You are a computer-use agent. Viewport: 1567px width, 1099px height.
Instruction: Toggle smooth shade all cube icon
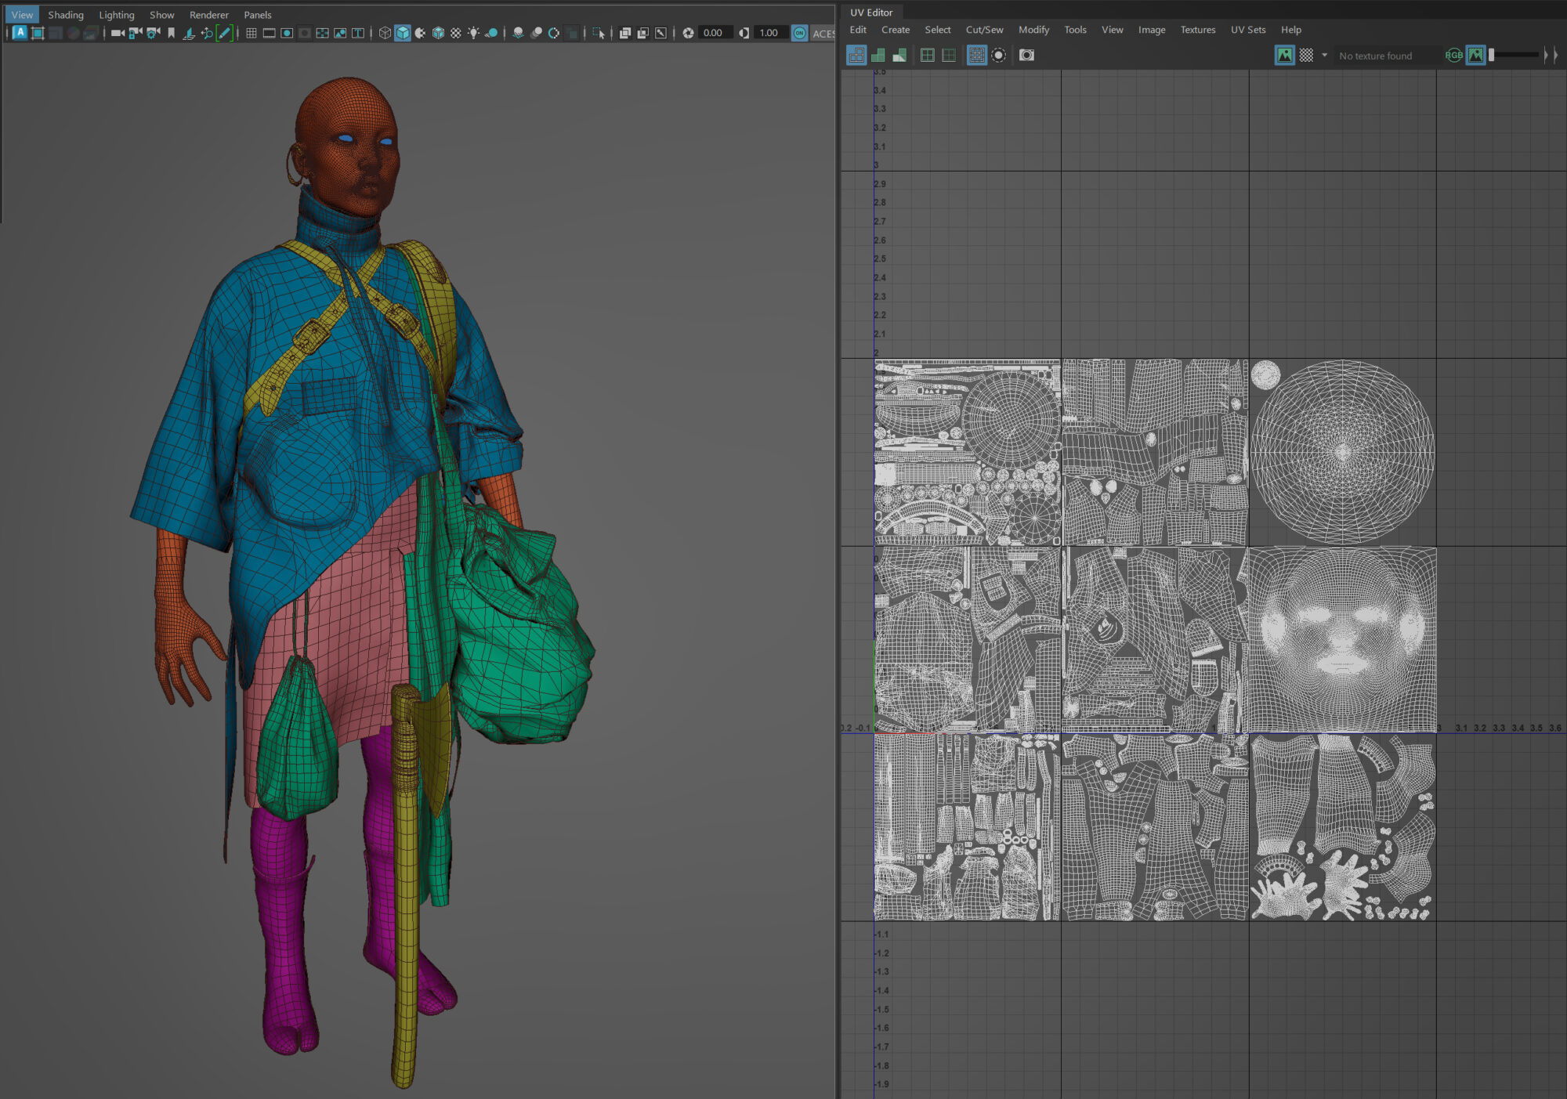pyautogui.click(x=403, y=33)
